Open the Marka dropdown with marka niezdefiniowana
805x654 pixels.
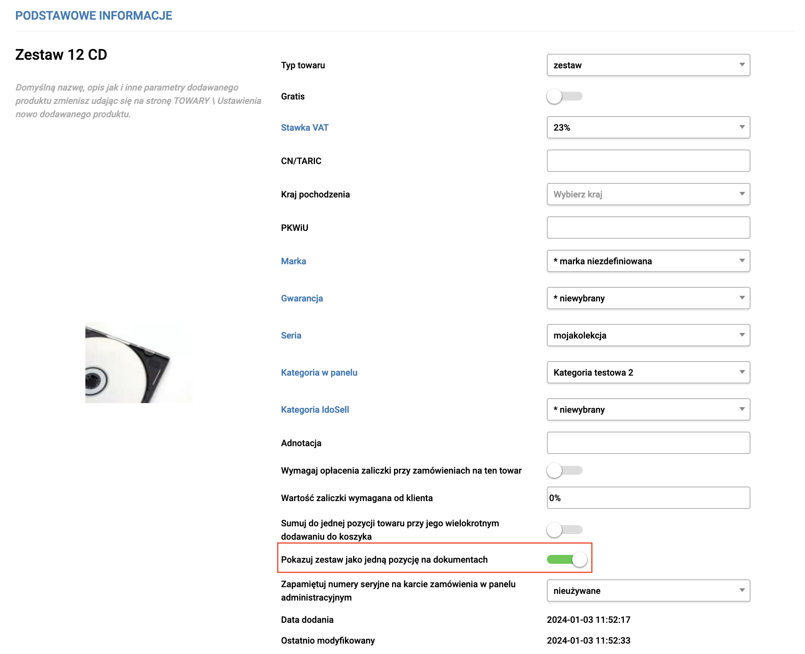648,261
